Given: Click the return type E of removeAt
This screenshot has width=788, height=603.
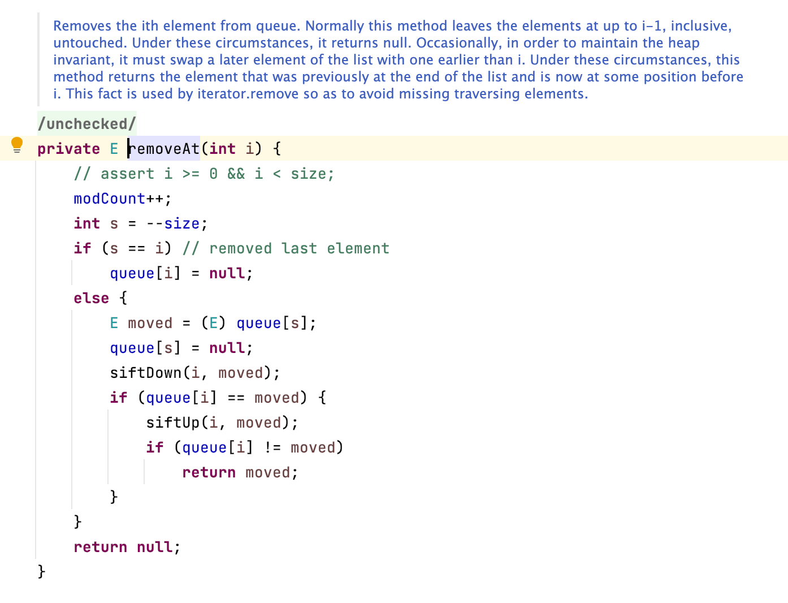Looking at the screenshot, I should 114,149.
